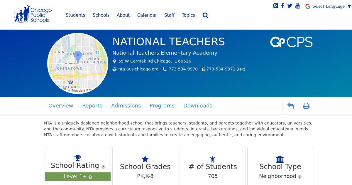Click the print icon
The height and width of the screenshot is (185, 352).
point(306,106)
